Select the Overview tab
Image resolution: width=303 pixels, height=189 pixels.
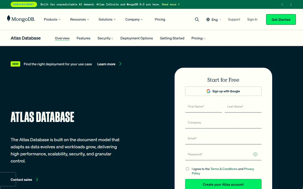(x=62, y=38)
